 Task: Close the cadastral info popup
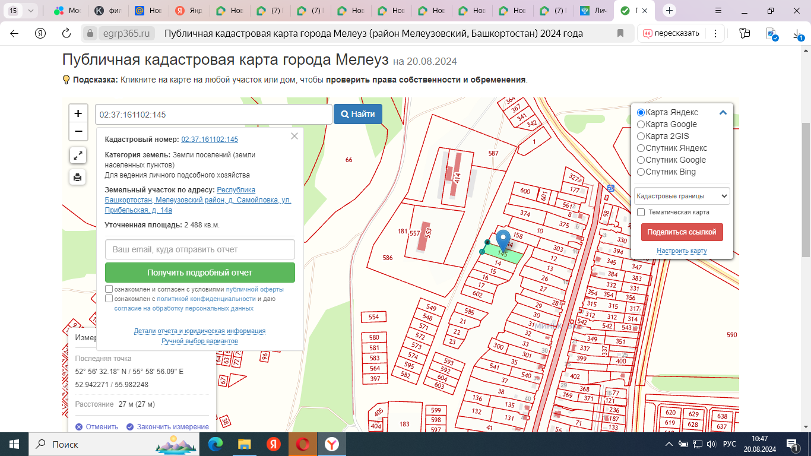pyautogui.click(x=294, y=136)
